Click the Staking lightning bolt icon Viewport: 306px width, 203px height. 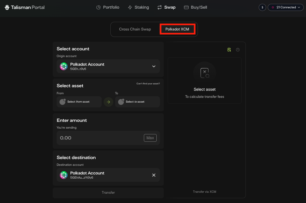click(130, 7)
